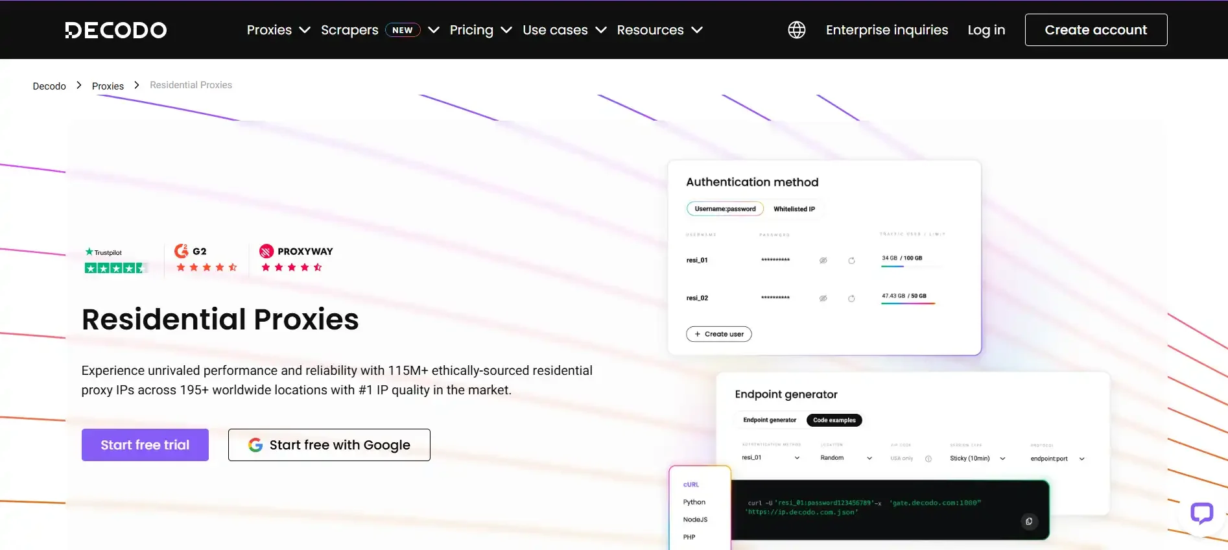The image size is (1228, 550).
Task: Expand the Pricing menu
Action: [x=480, y=30]
